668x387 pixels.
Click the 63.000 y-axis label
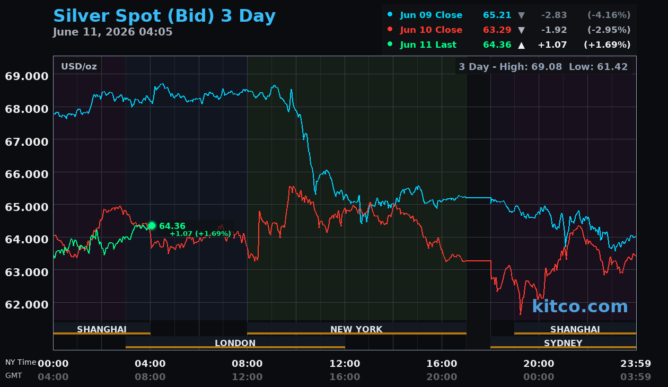(27, 271)
